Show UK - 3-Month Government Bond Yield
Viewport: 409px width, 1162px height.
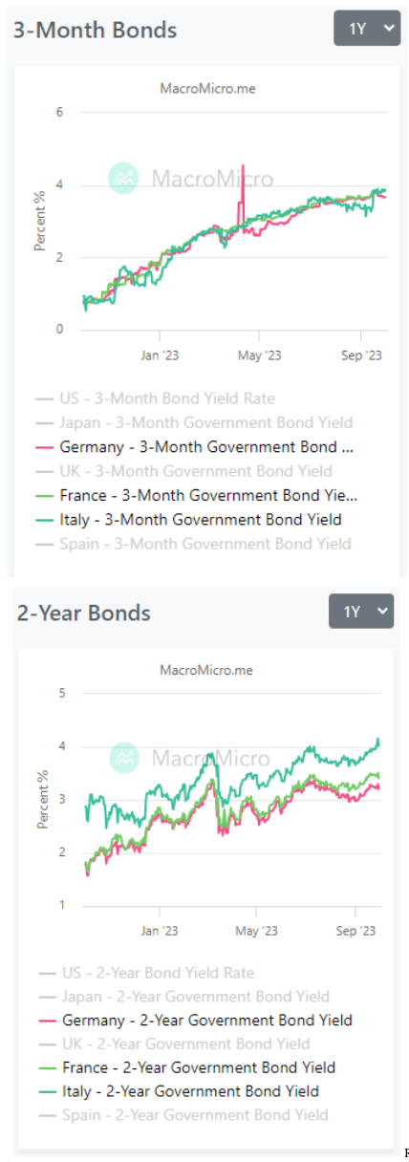(x=183, y=471)
